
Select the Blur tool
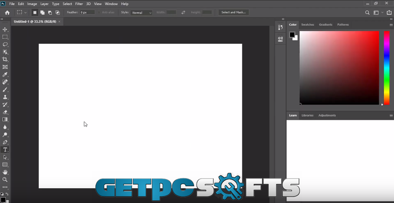(5, 127)
